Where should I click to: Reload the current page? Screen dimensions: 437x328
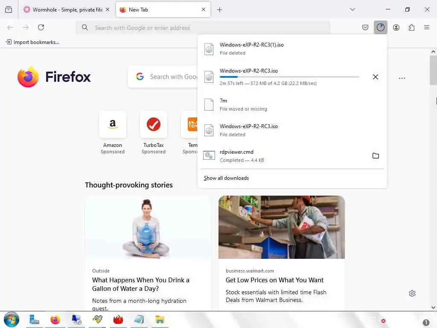(41, 27)
